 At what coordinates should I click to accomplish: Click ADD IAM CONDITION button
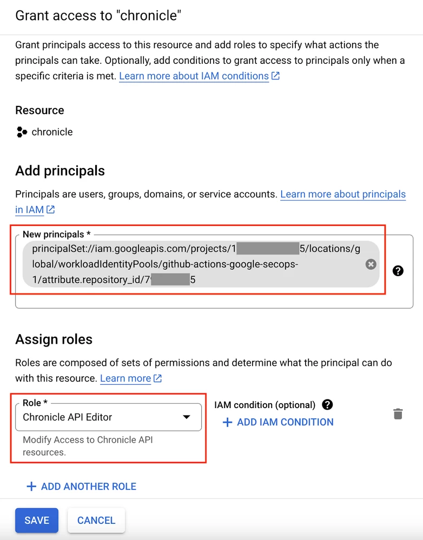278,422
